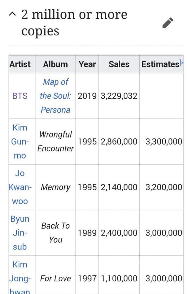187x294 pixels.
Task: Click the Memory album cell
Action: tap(55, 187)
